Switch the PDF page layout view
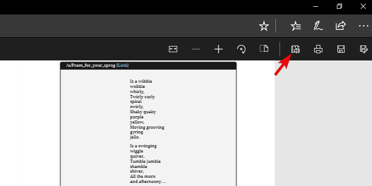Image resolution: width=372 pixels, height=186 pixels. pos(264,49)
